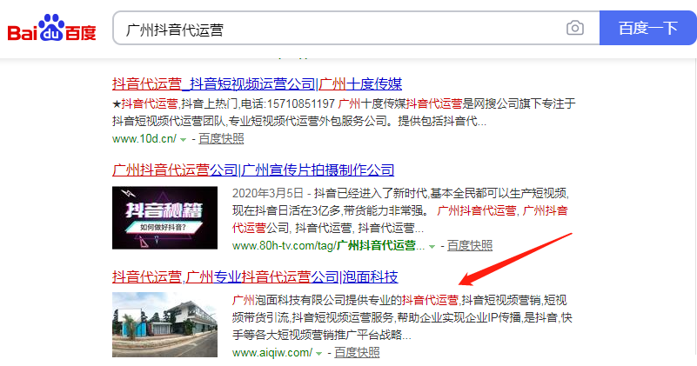The image size is (697, 366).
Task: Open image search camera icon
Action: click(575, 29)
